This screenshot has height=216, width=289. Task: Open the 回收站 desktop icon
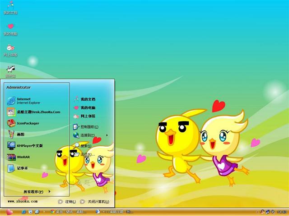pos(10,72)
